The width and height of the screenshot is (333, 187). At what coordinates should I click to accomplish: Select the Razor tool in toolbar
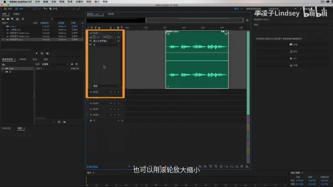coord(50,9)
